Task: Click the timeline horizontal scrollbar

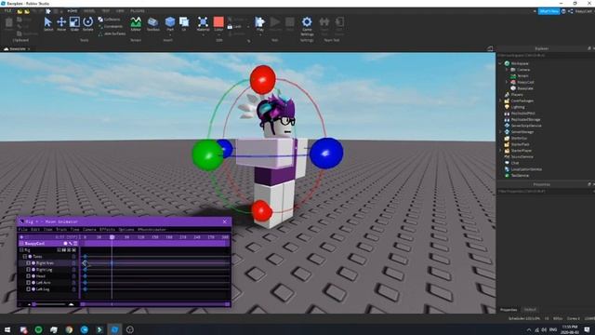Action: (155, 304)
